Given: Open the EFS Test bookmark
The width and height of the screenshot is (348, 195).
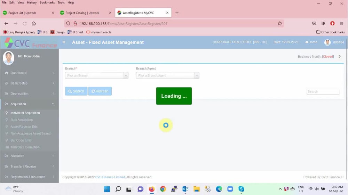Looking at the screenshot, I should tap(76, 32).
